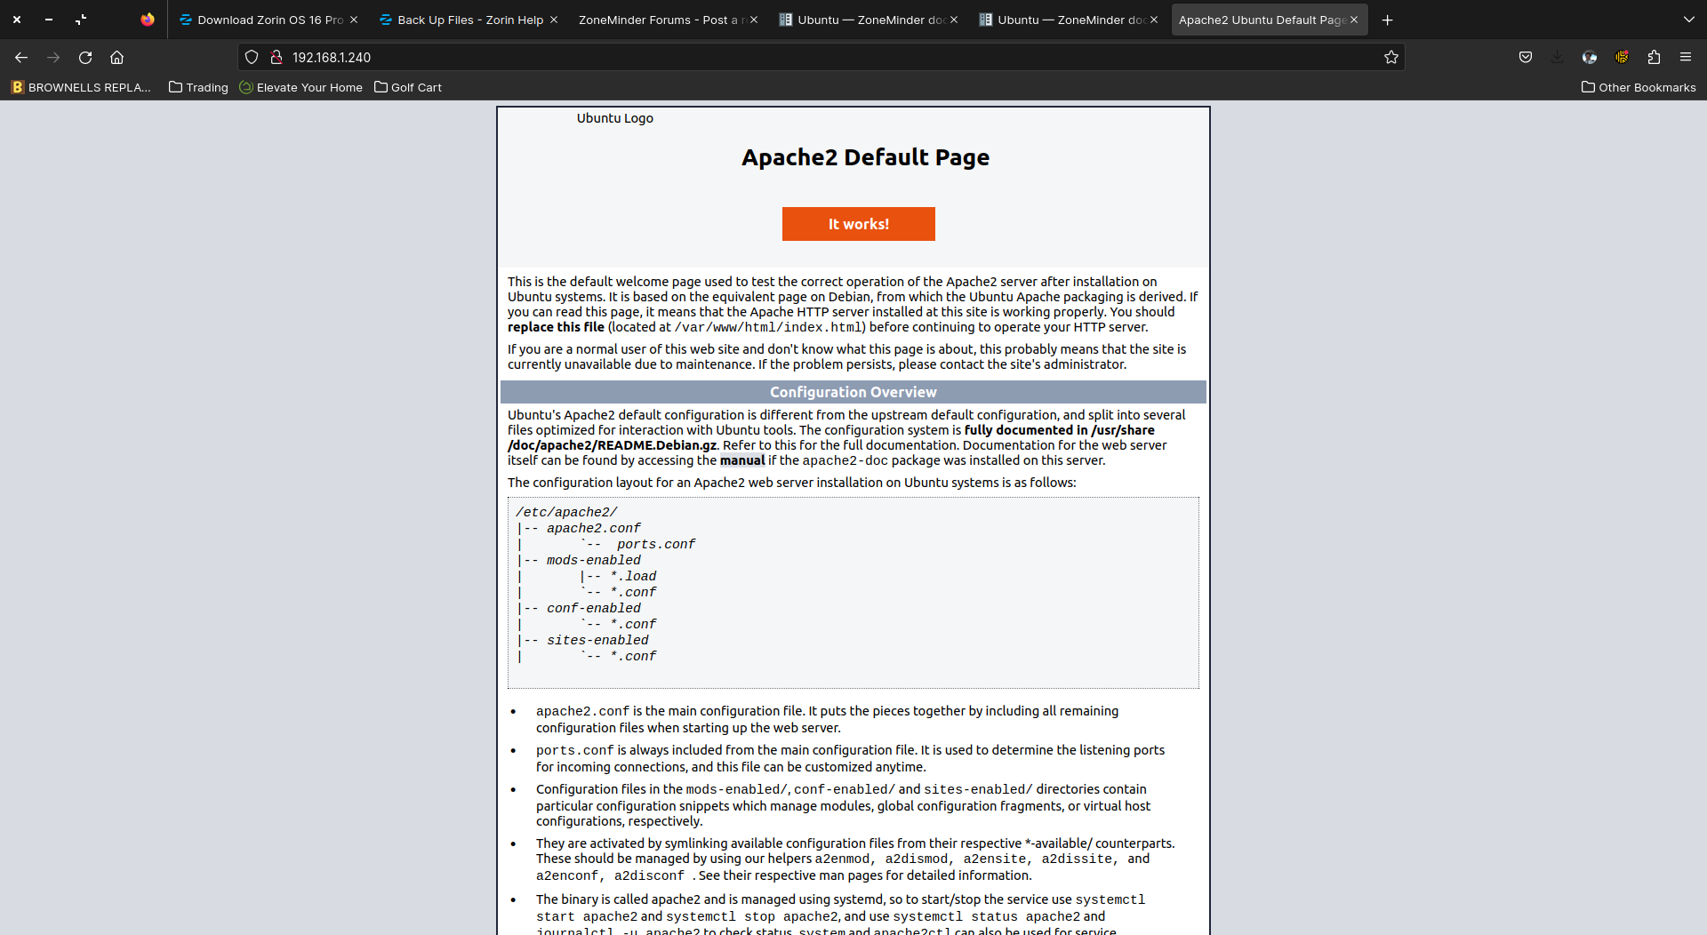Open the browser home page

click(x=116, y=58)
